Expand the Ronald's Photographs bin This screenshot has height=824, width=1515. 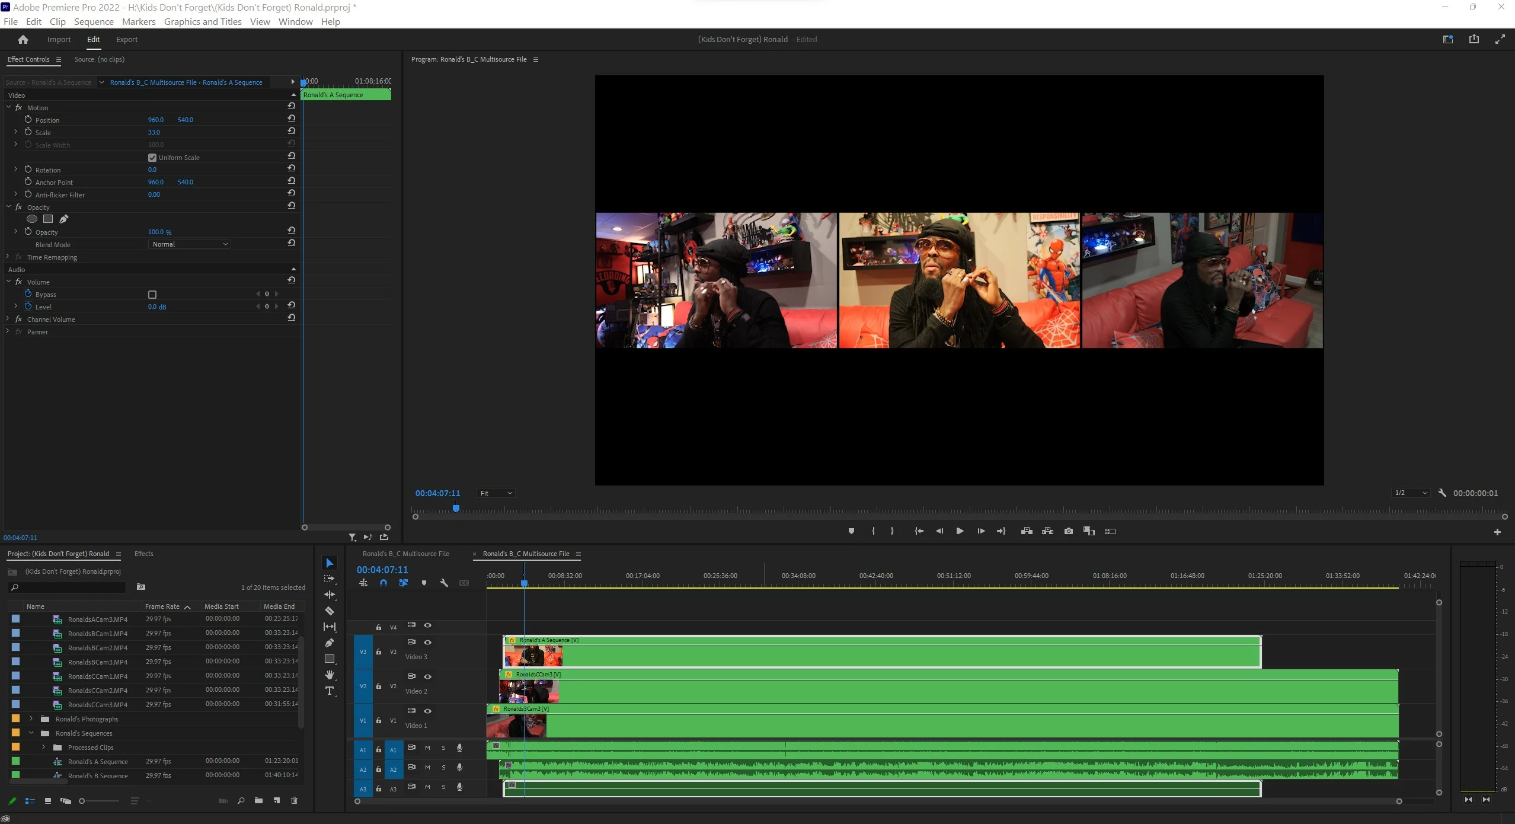point(31,718)
